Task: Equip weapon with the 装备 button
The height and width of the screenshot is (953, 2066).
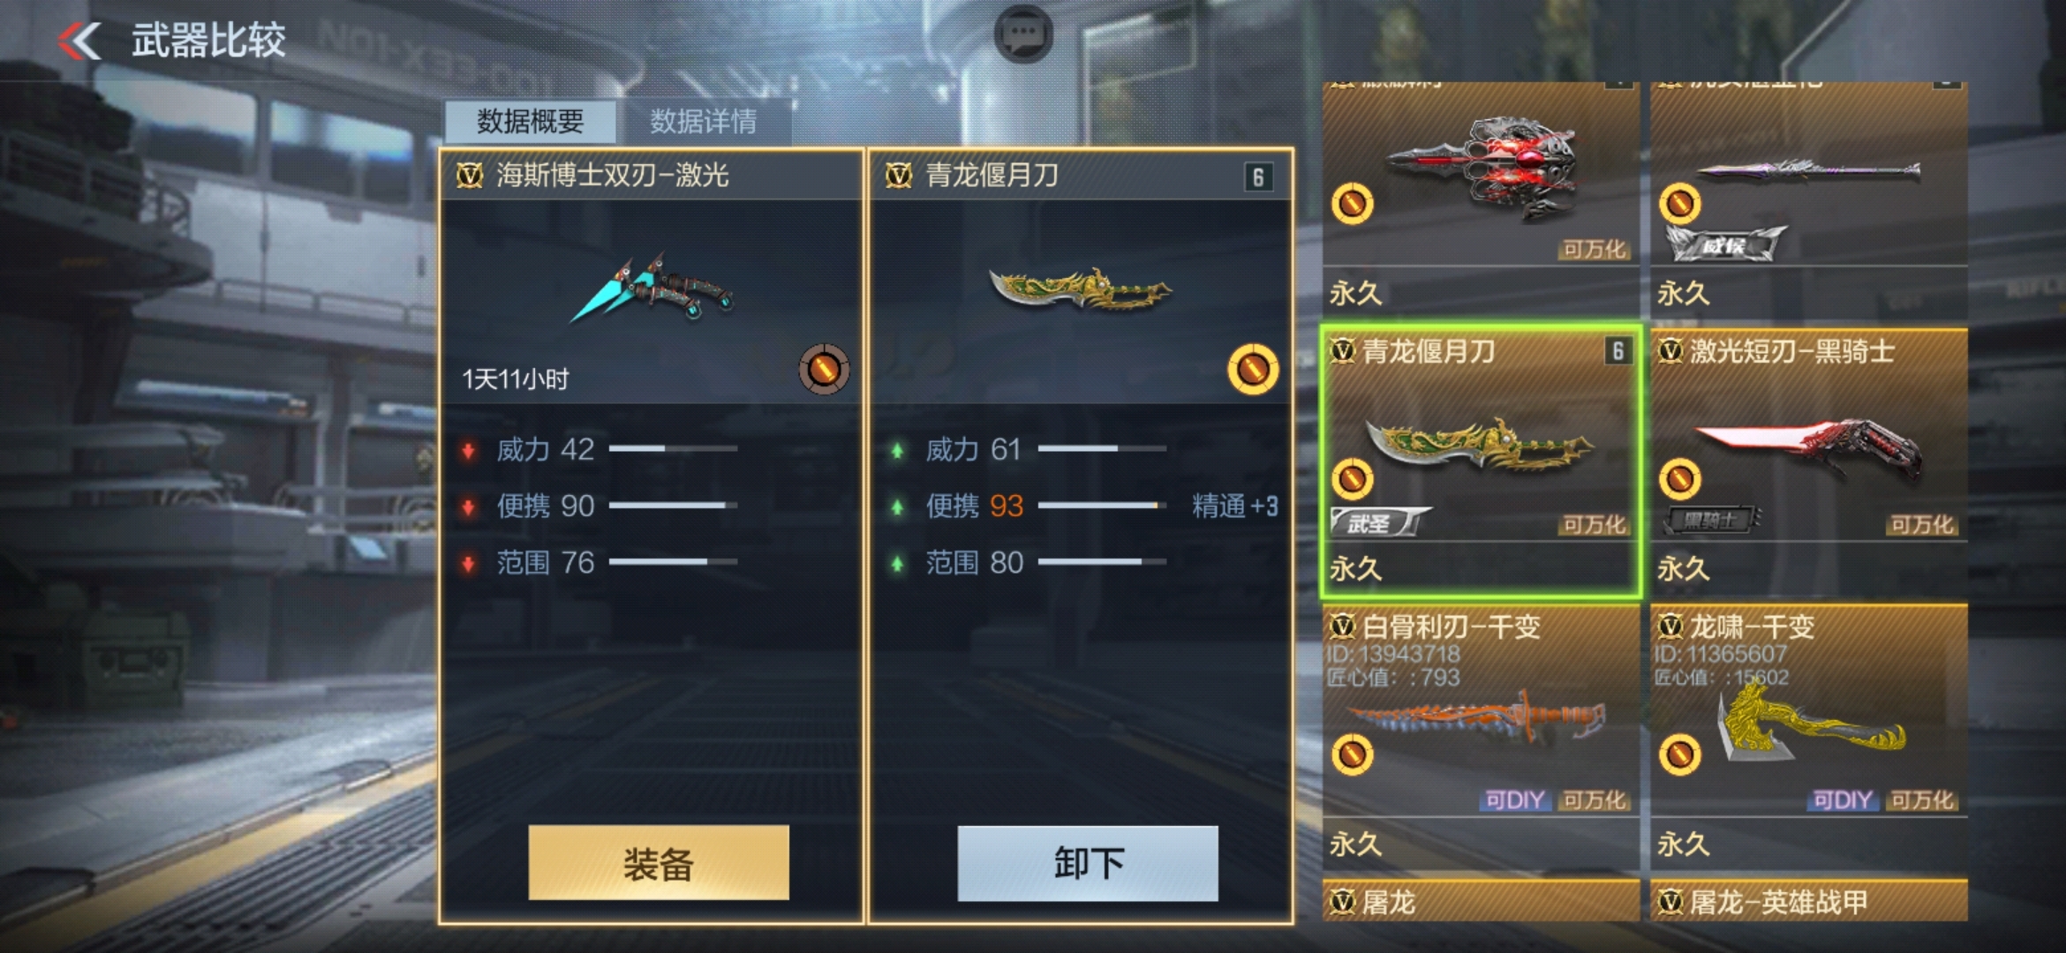Action: tap(659, 863)
